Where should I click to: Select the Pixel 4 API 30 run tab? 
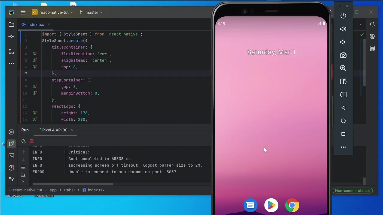55,130
